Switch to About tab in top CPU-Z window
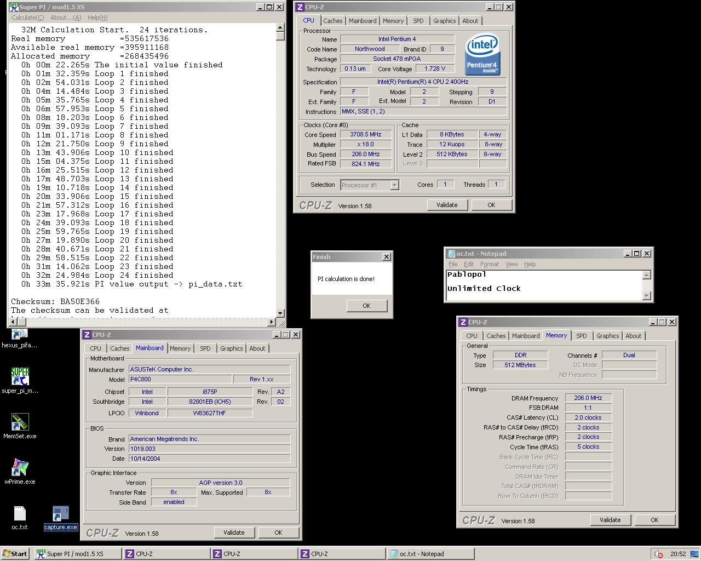 (470, 21)
